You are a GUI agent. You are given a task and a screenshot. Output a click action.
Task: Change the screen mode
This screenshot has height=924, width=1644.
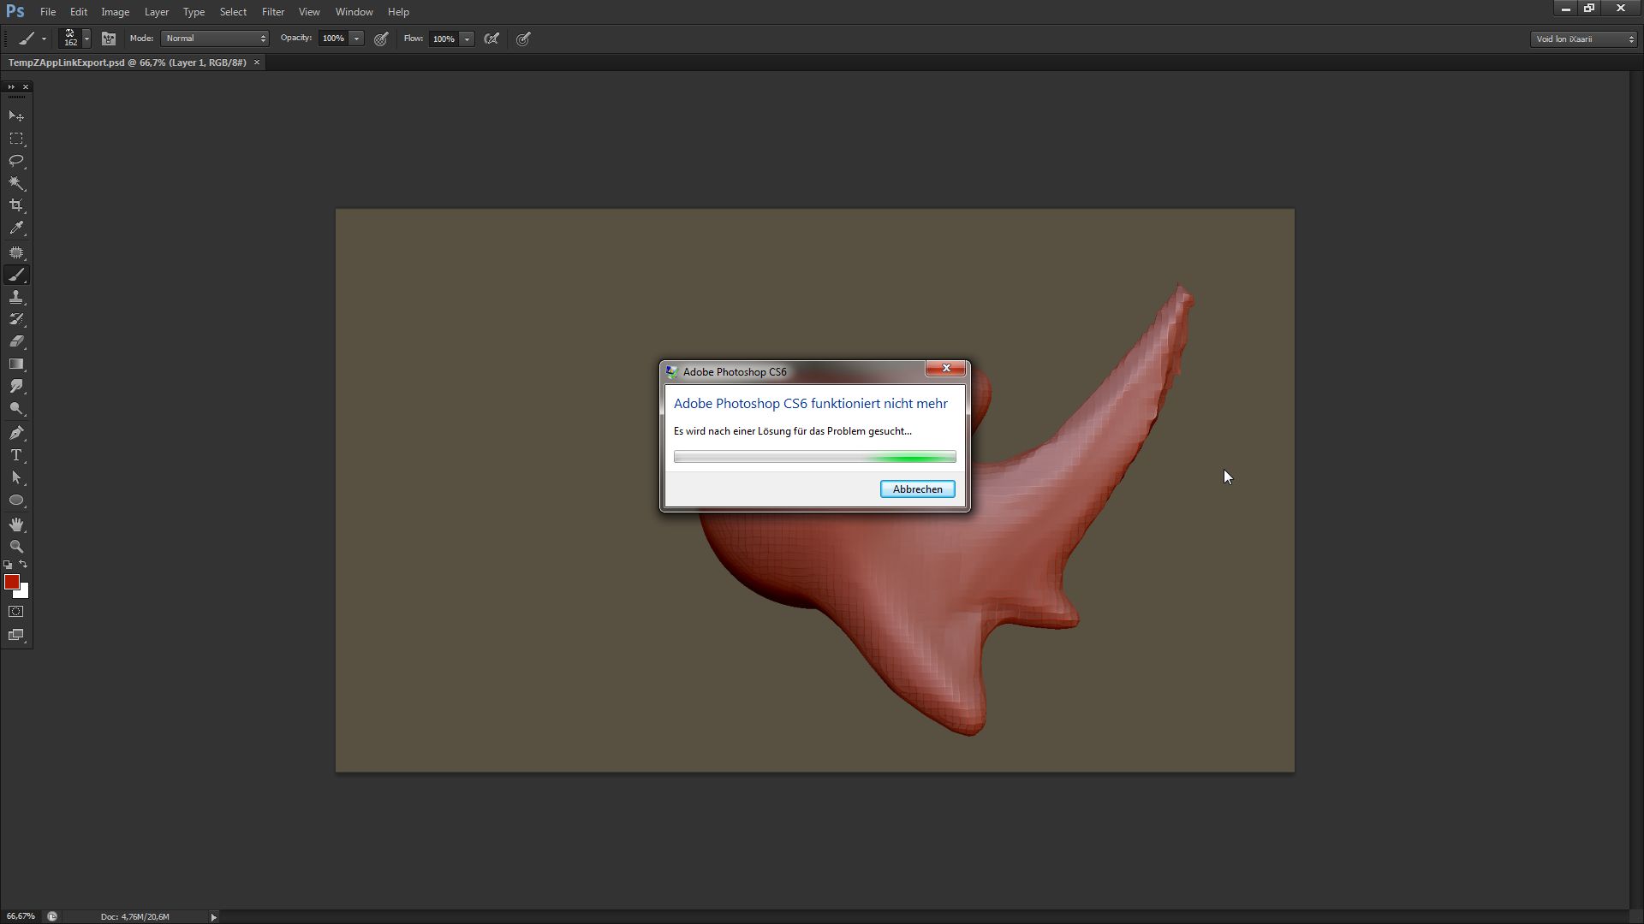pyautogui.click(x=16, y=635)
